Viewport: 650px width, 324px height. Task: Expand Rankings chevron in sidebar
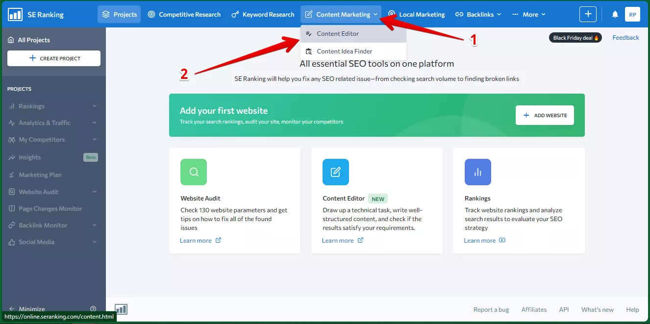pos(95,106)
